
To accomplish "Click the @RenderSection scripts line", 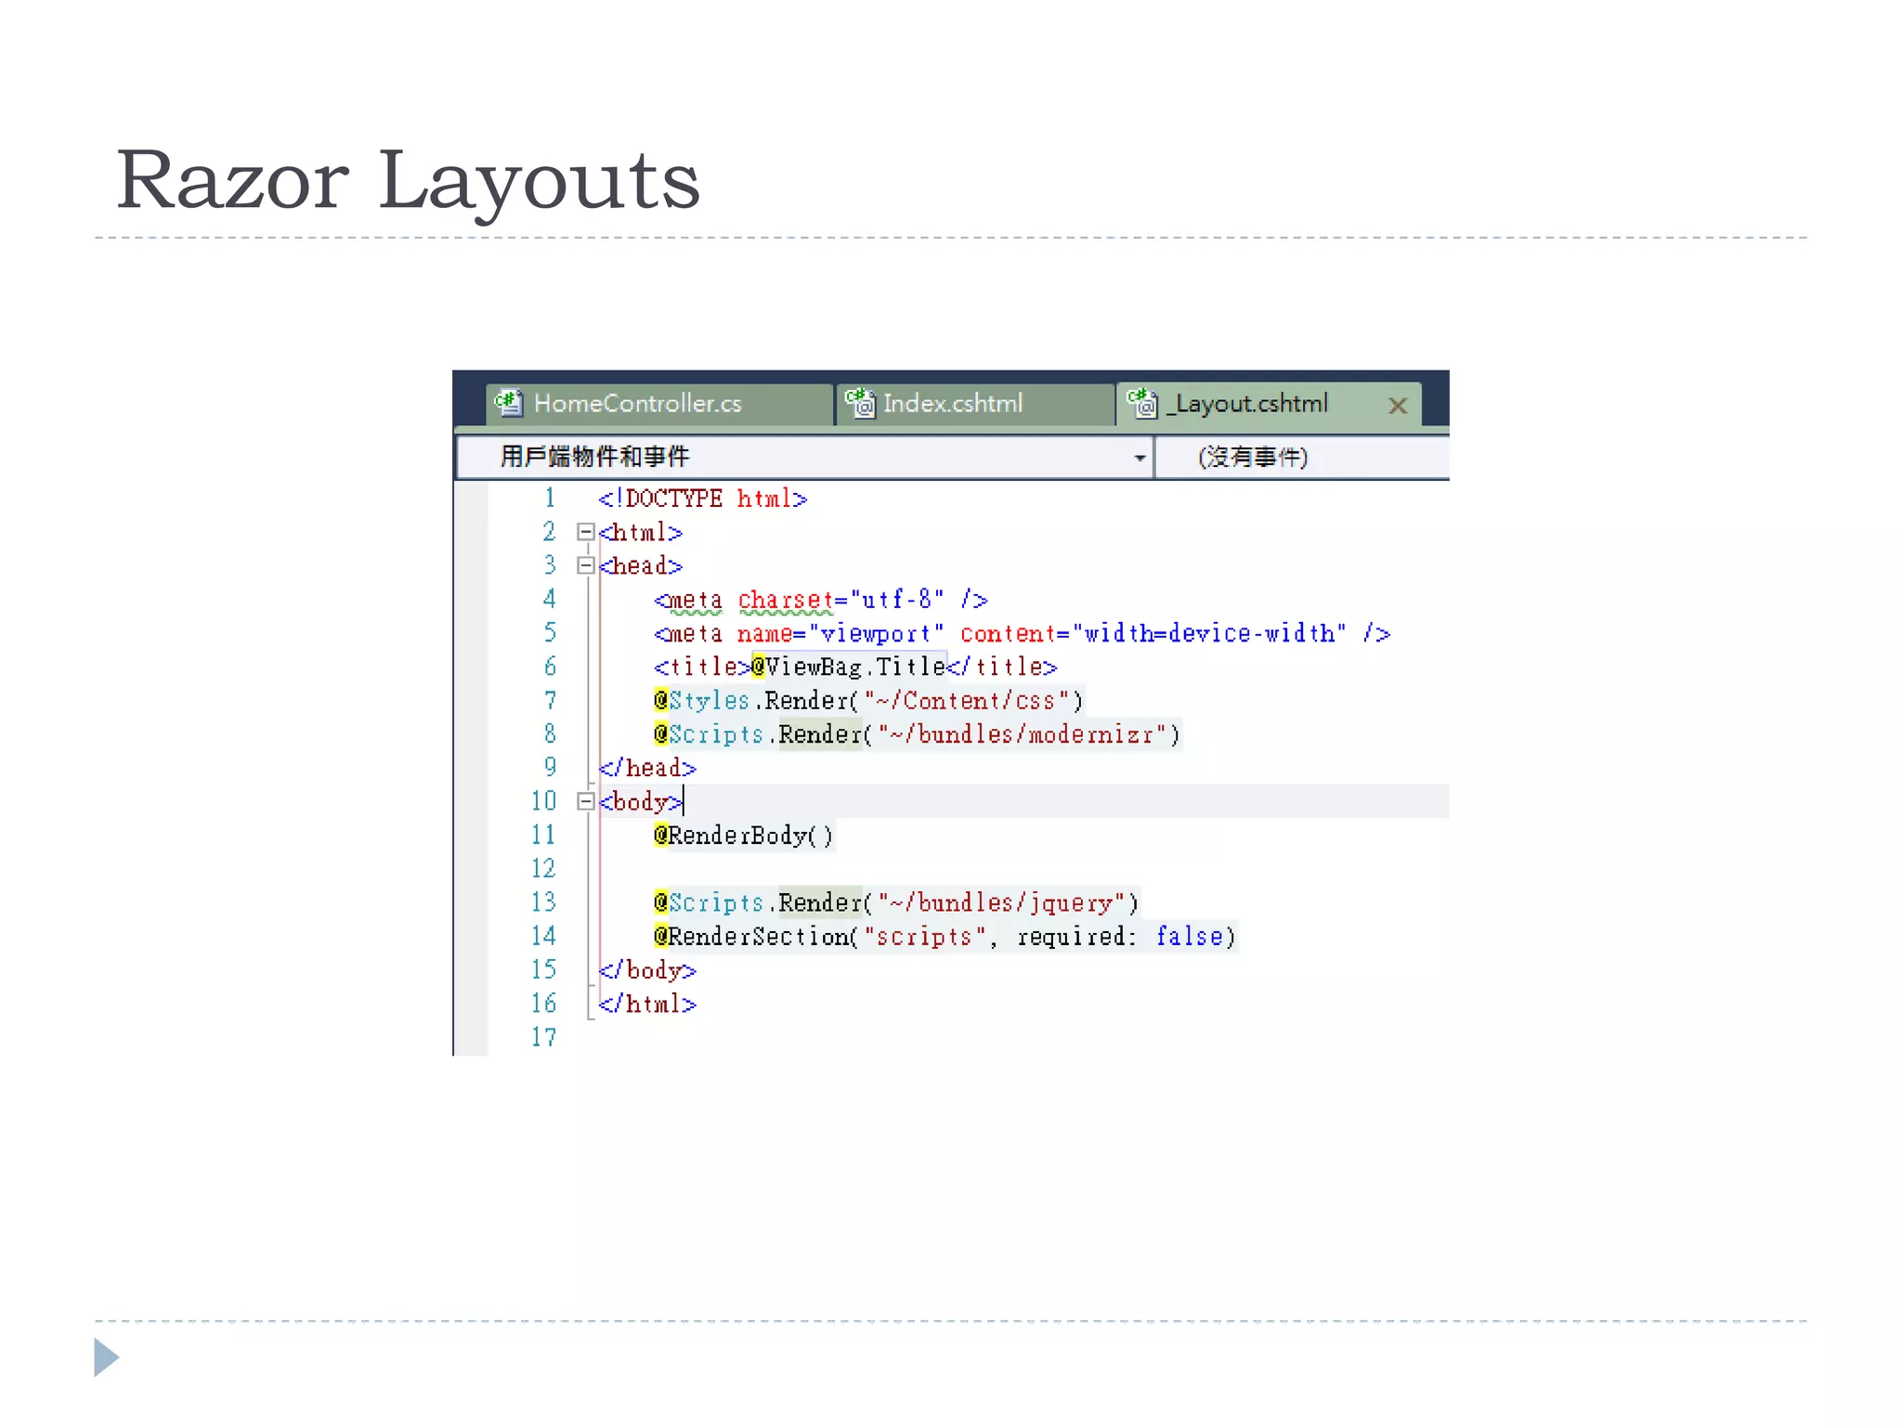I will pos(945,936).
